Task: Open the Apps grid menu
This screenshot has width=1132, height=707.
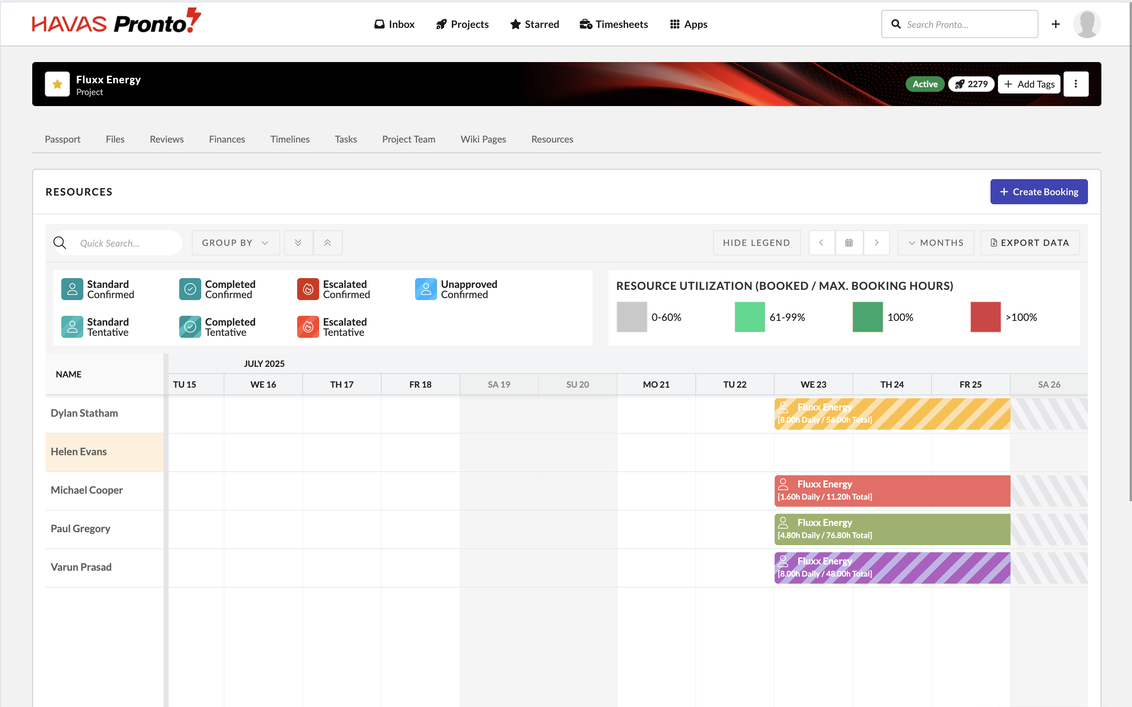Action: [689, 24]
